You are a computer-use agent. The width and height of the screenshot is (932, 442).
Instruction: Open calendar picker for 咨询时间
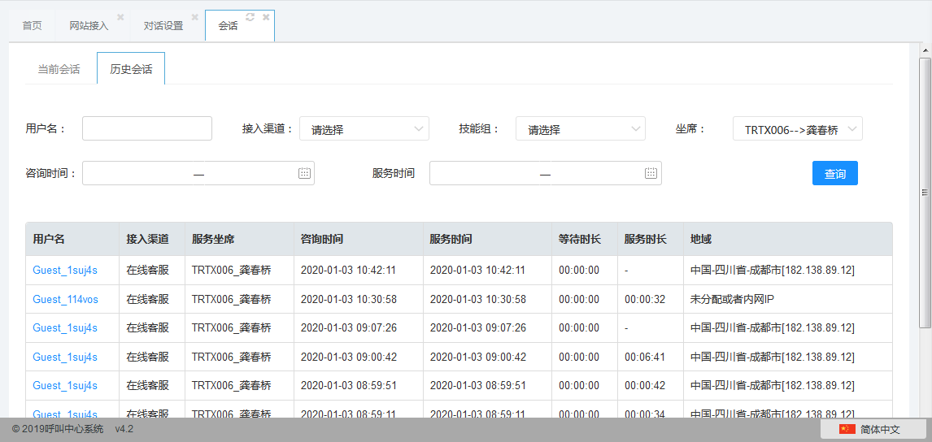[x=304, y=173]
